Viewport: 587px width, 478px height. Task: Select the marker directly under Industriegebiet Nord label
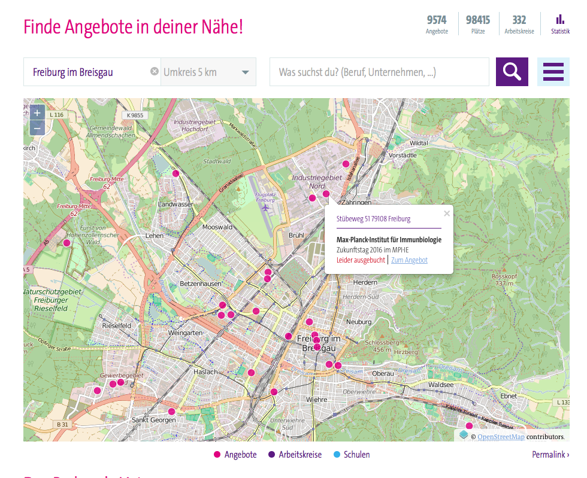pos(312,198)
